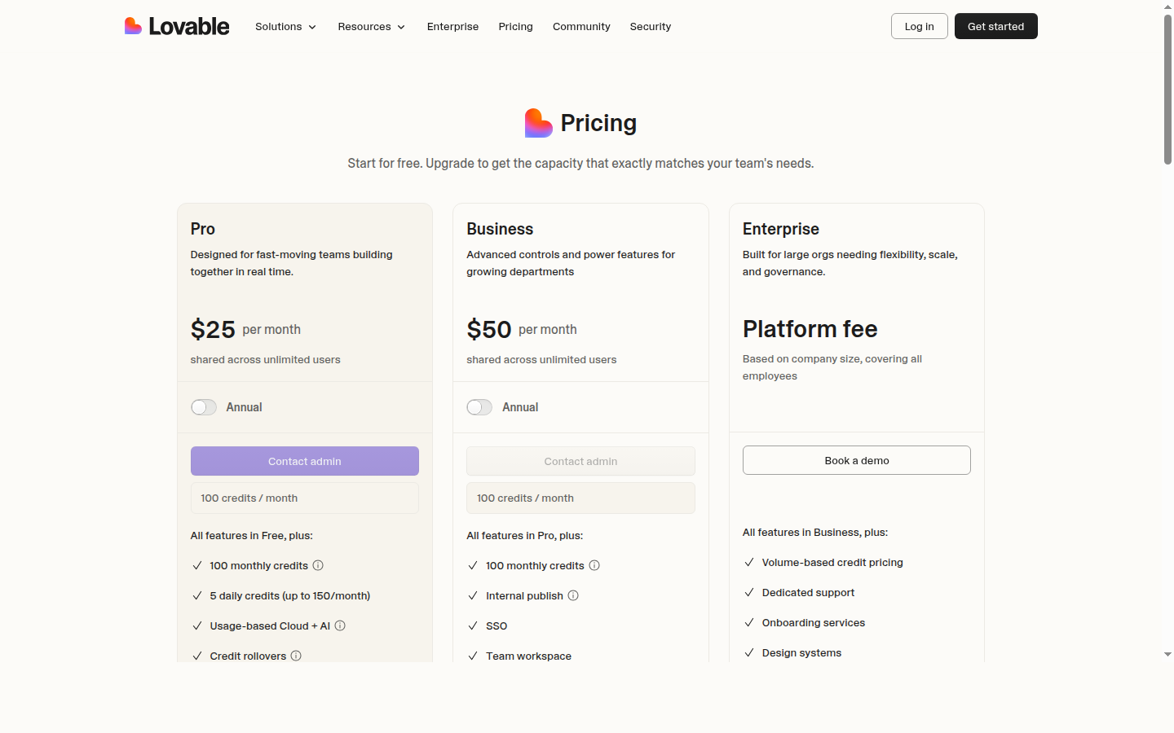Go to the Security page via the navbar
Viewport: 1174px width, 733px height.
(x=651, y=26)
